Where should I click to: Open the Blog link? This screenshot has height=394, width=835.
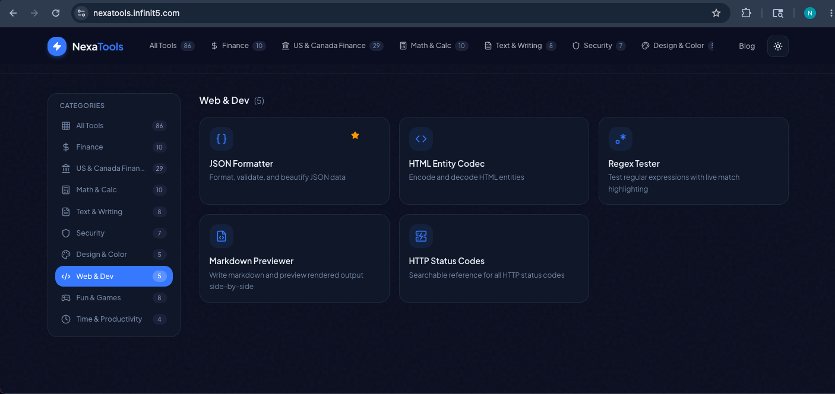click(x=747, y=46)
